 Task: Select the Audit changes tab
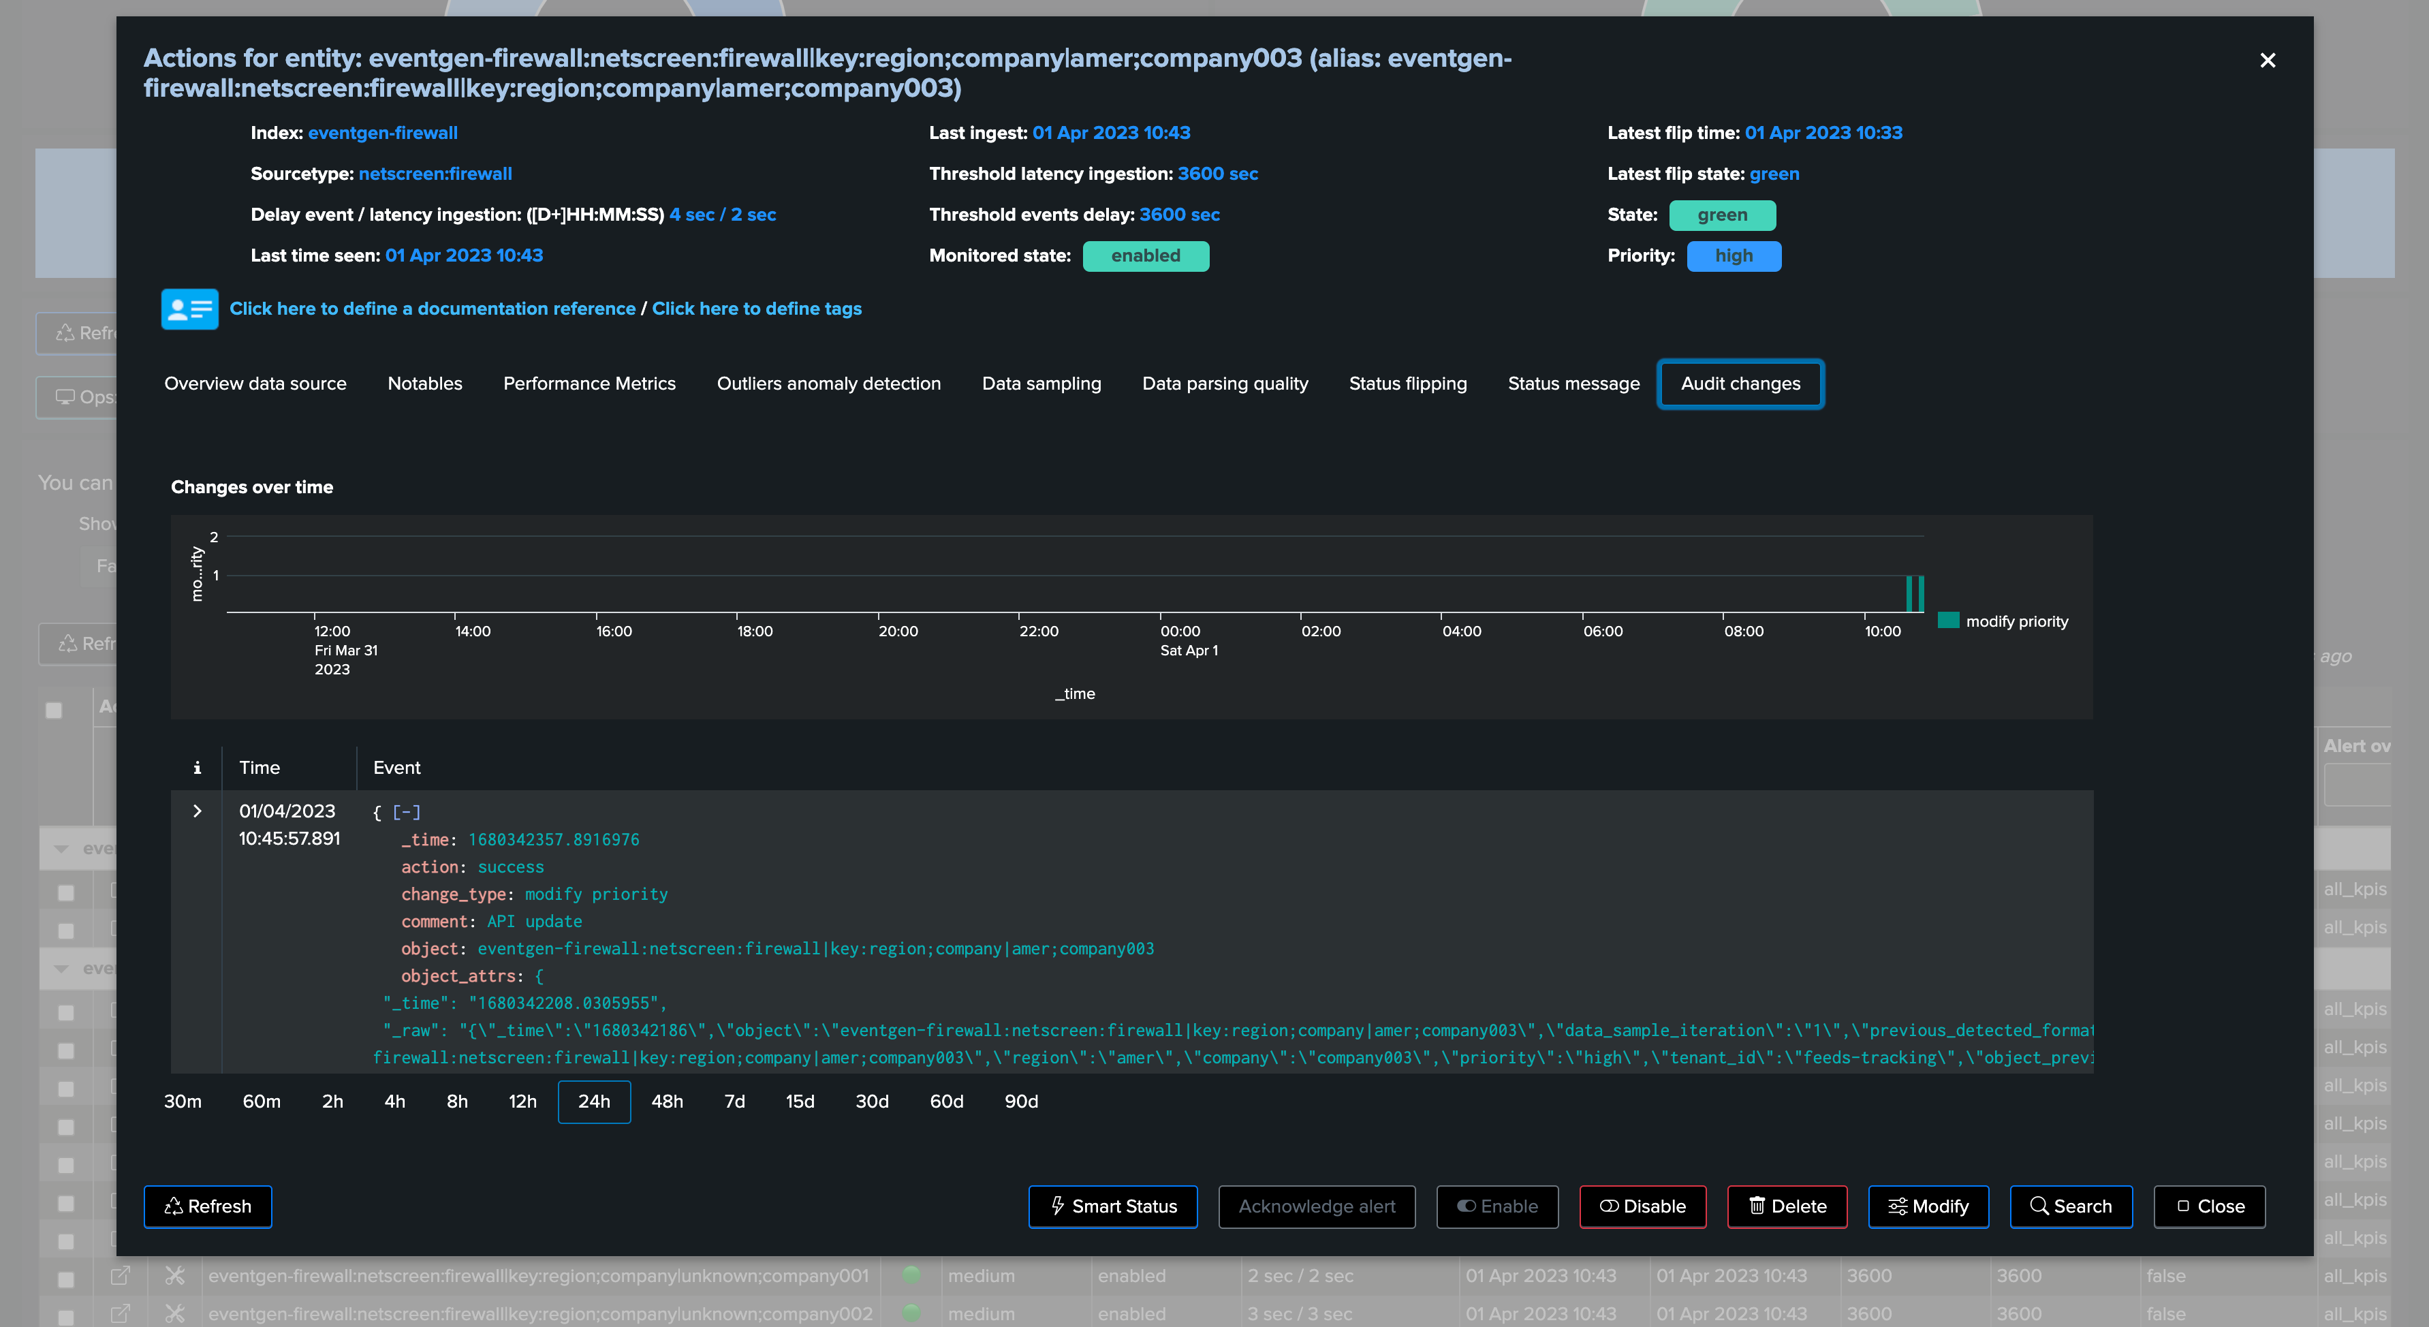(x=1740, y=384)
